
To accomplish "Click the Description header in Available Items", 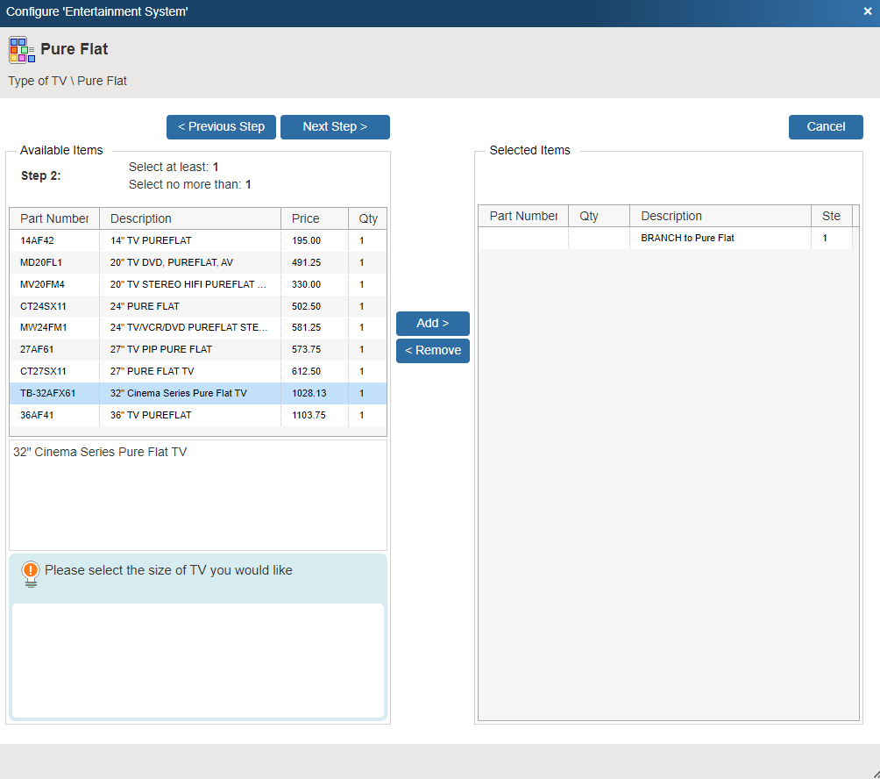I will point(141,218).
